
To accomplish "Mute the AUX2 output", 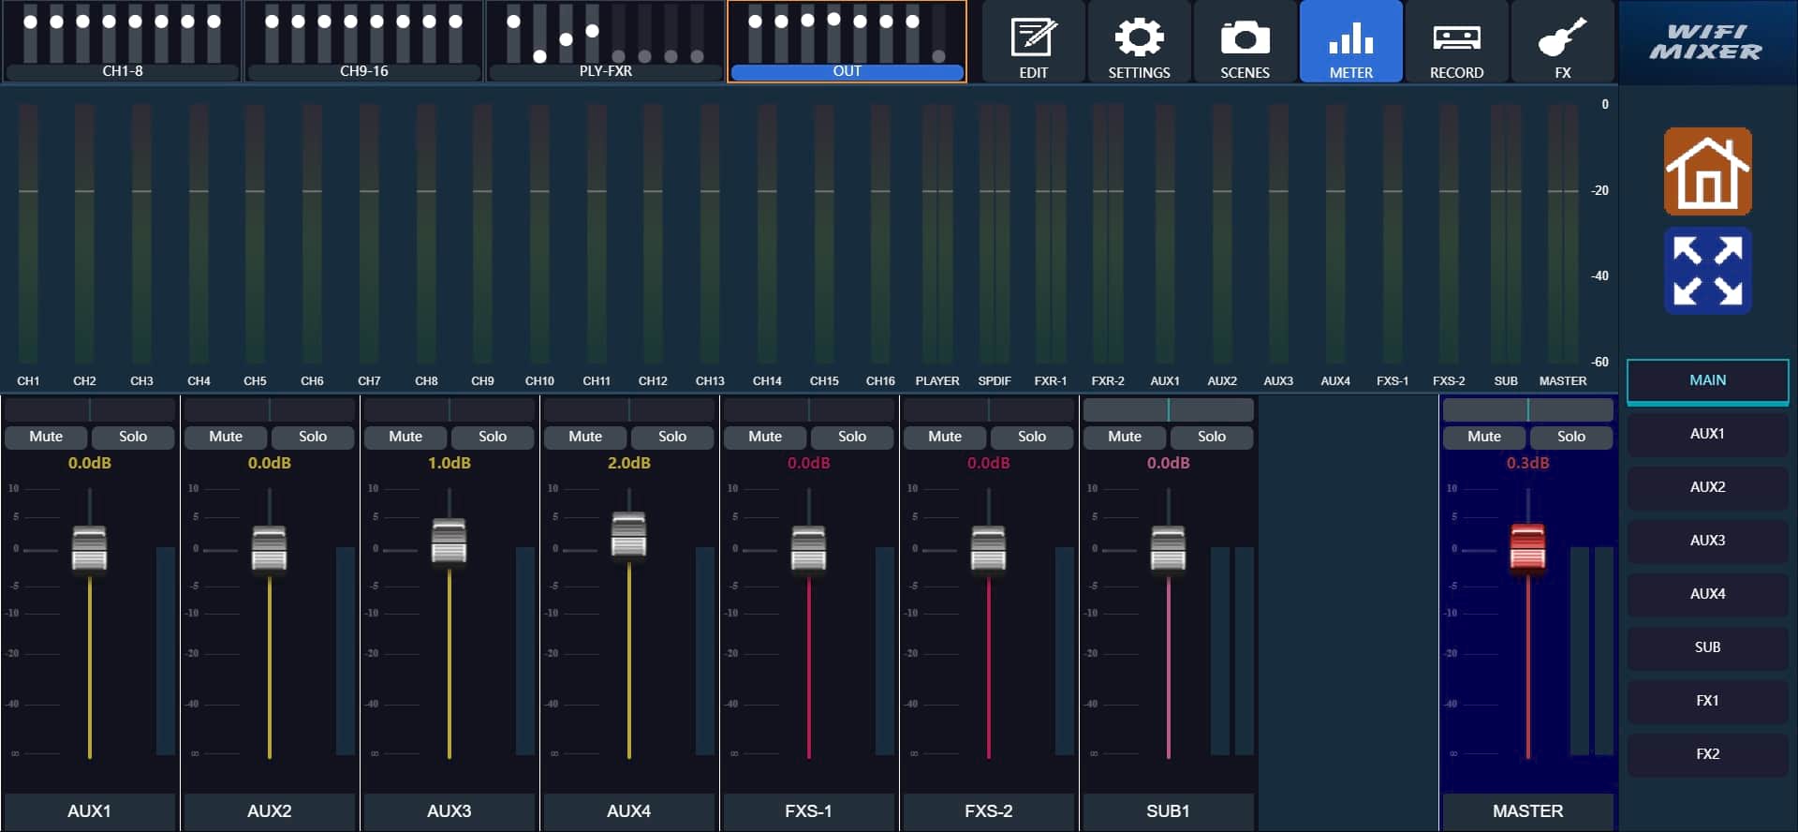I will coord(226,437).
